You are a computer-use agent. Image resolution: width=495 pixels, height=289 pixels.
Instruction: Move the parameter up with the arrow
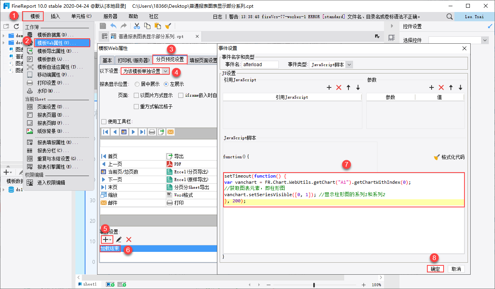click(451, 88)
